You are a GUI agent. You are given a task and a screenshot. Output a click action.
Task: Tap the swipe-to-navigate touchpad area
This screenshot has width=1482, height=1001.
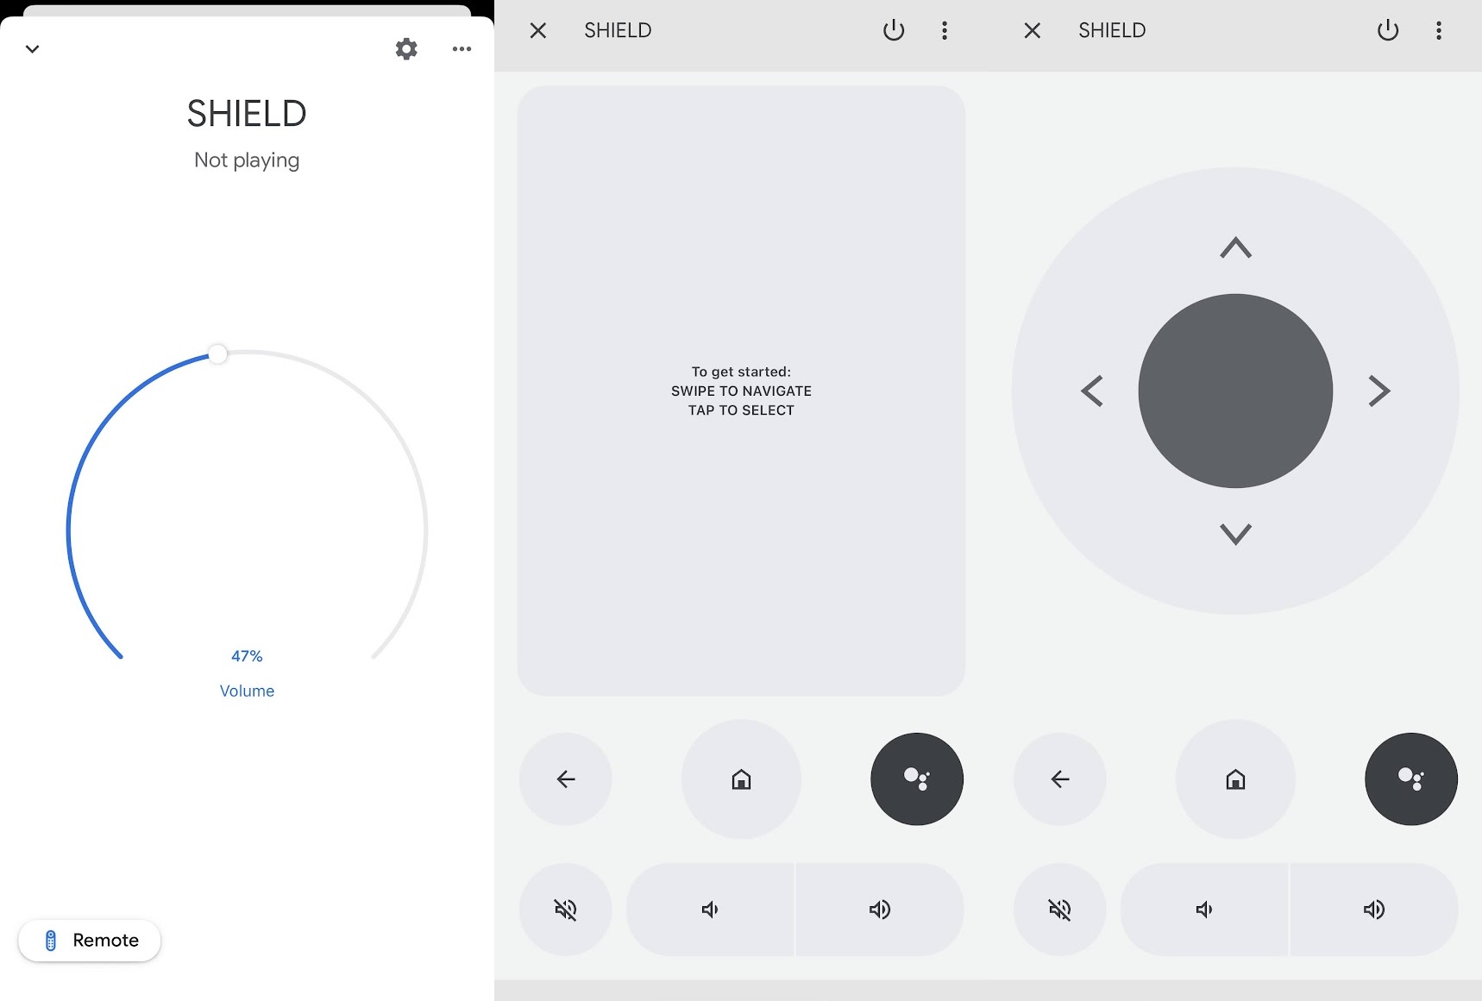pyautogui.click(x=741, y=391)
